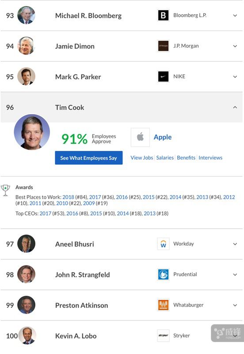The width and height of the screenshot is (244, 354).
Task: Click the NIKE swoosh logo icon
Action: pyautogui.click(x=163, y=77)
